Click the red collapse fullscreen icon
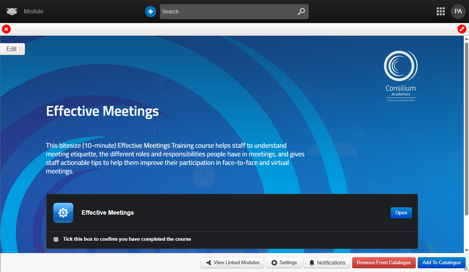469x272 pixels. (x=462, y=29)
